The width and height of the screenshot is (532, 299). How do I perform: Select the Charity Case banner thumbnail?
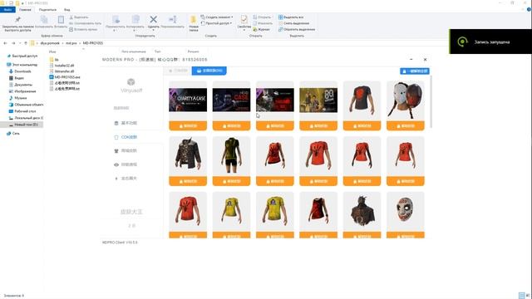click(188, 100)
